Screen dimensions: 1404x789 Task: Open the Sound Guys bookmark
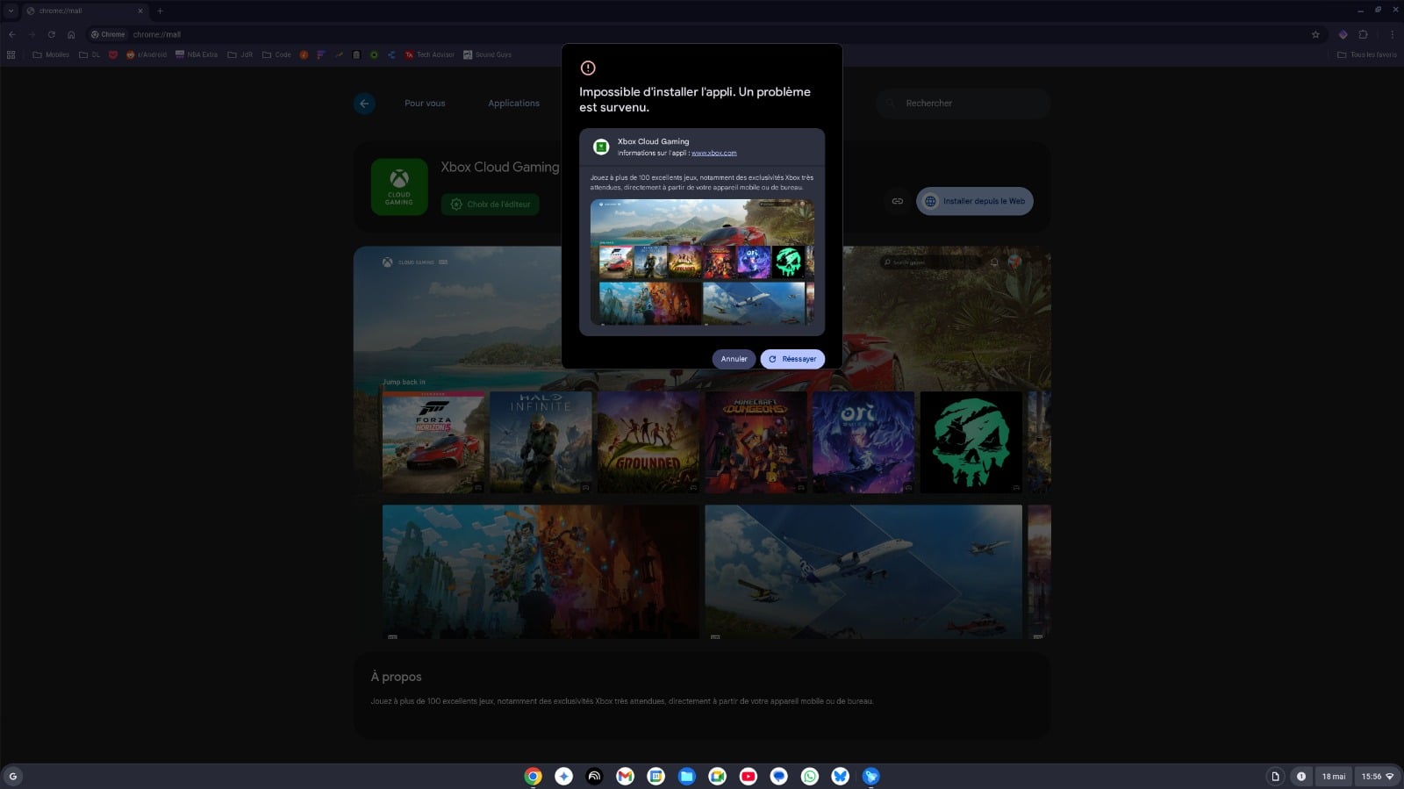(487, 54)
